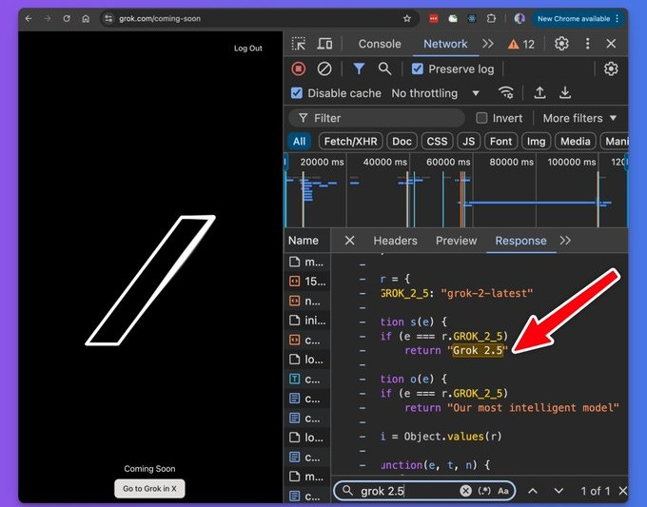Viewport: 647px width, 507px height.
Task: Clear the network log
Action: (324, 68)
